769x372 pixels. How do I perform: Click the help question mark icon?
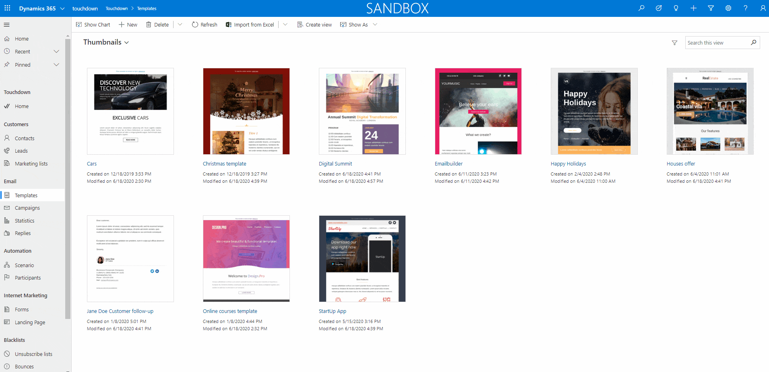(x=745, y=8)
